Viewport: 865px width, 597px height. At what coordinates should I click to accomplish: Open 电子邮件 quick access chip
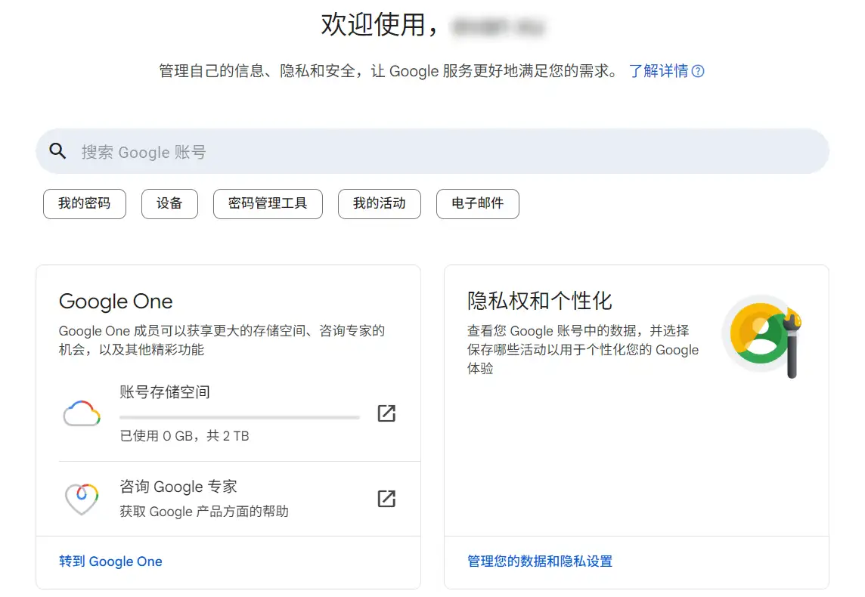pyautogui.click(x=477, y=203)
